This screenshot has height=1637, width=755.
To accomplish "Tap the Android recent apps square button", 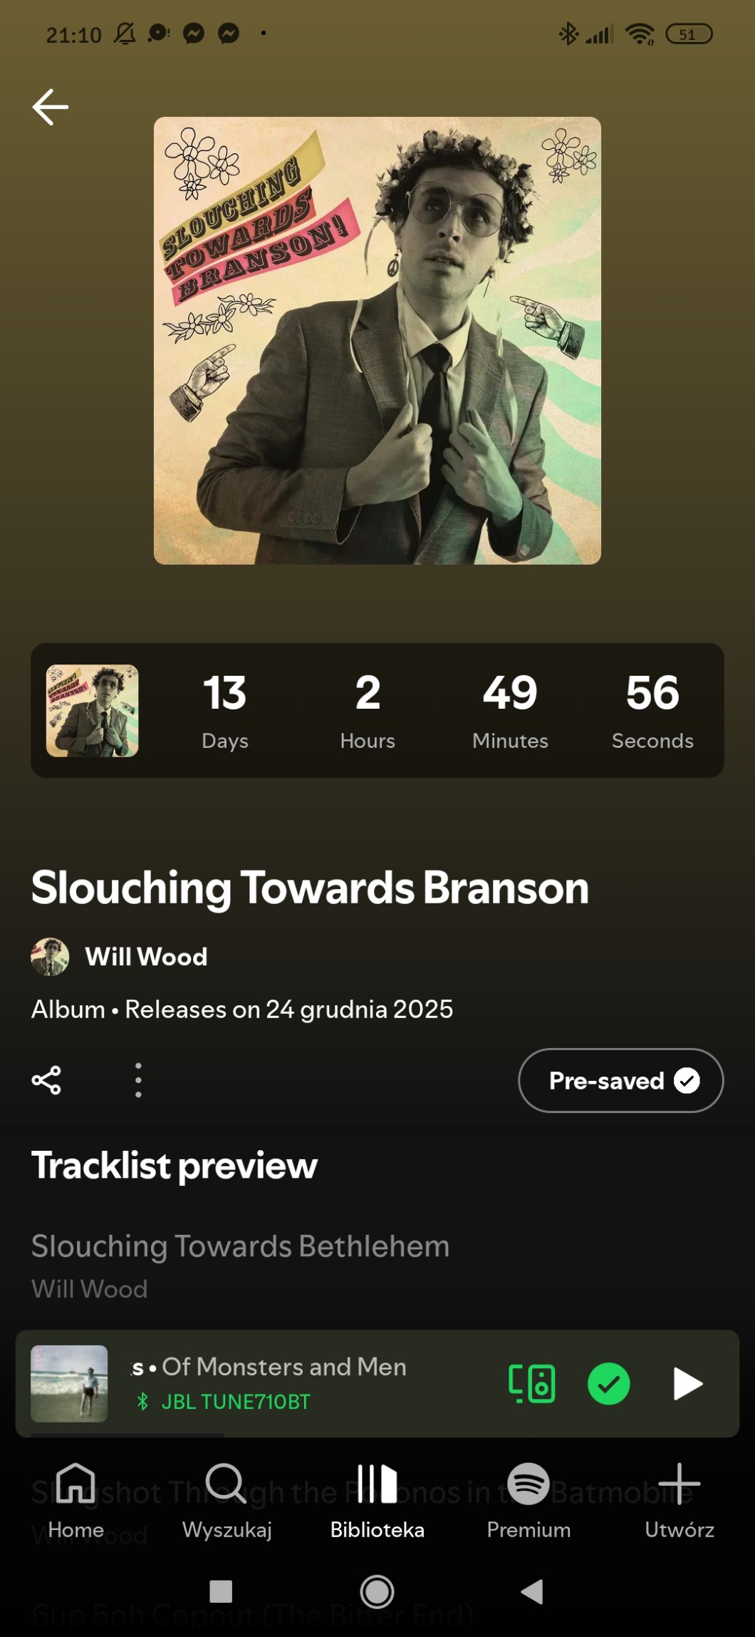I will pyautogui.click(x=221, y=1591).
